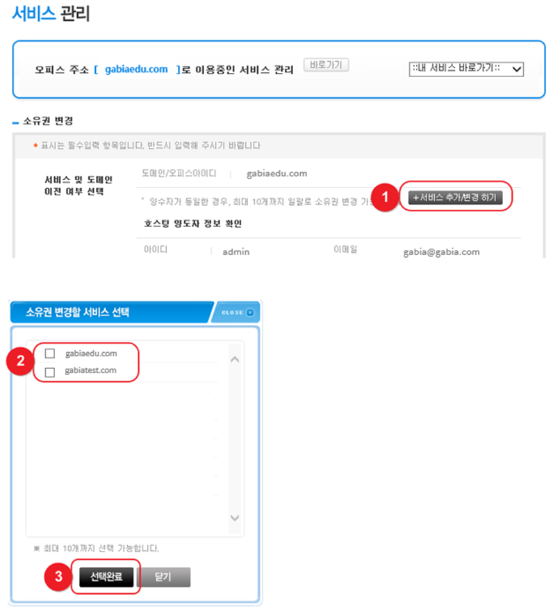
Task: Click the gabia@gabia.com email text
Action: coord(441,252)
